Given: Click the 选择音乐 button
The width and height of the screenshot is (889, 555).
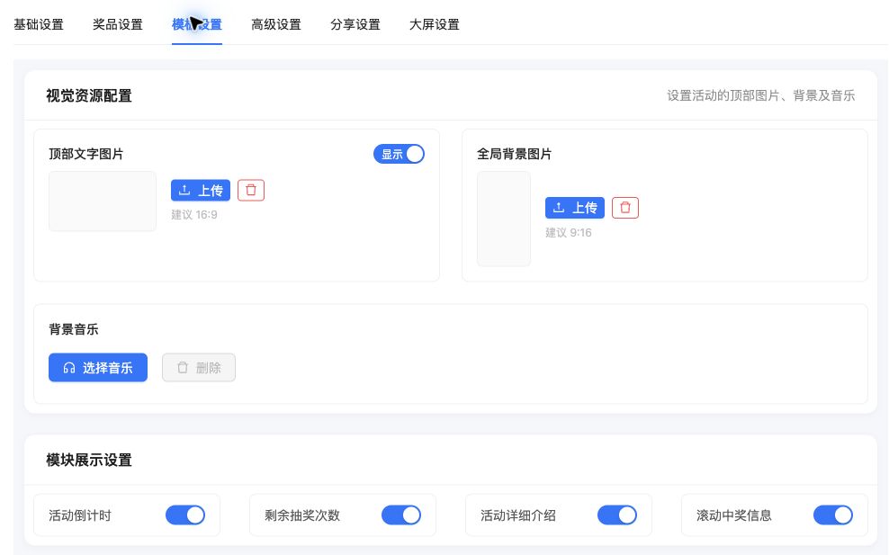Looking at the screenshot, I should (98, 367).
